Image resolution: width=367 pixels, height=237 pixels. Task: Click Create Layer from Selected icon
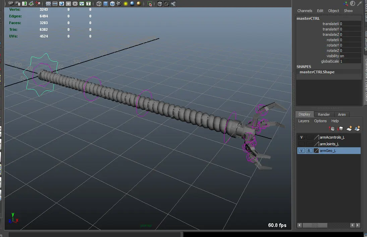pyautogui.click(x=357, y=128)
